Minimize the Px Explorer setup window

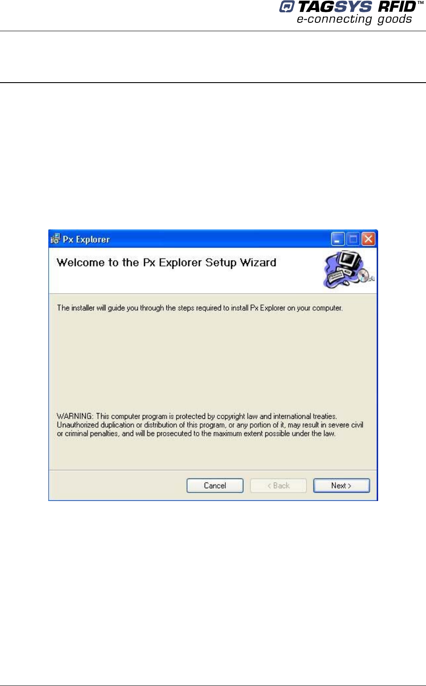(337, 239)
